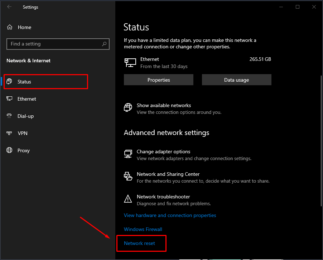Image resolution: width=323 pixels, height=260 pixels.
Task: Click the Ethernet monitor icon in sidebar
Action: pos(10,99)
